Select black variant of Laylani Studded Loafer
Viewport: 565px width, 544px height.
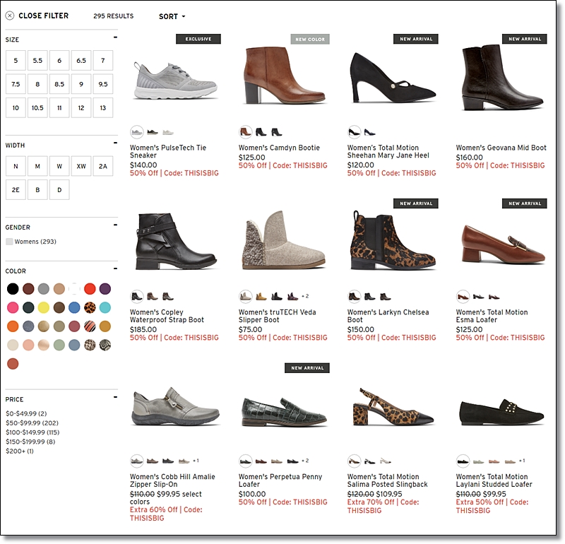(x=463, y=461)
